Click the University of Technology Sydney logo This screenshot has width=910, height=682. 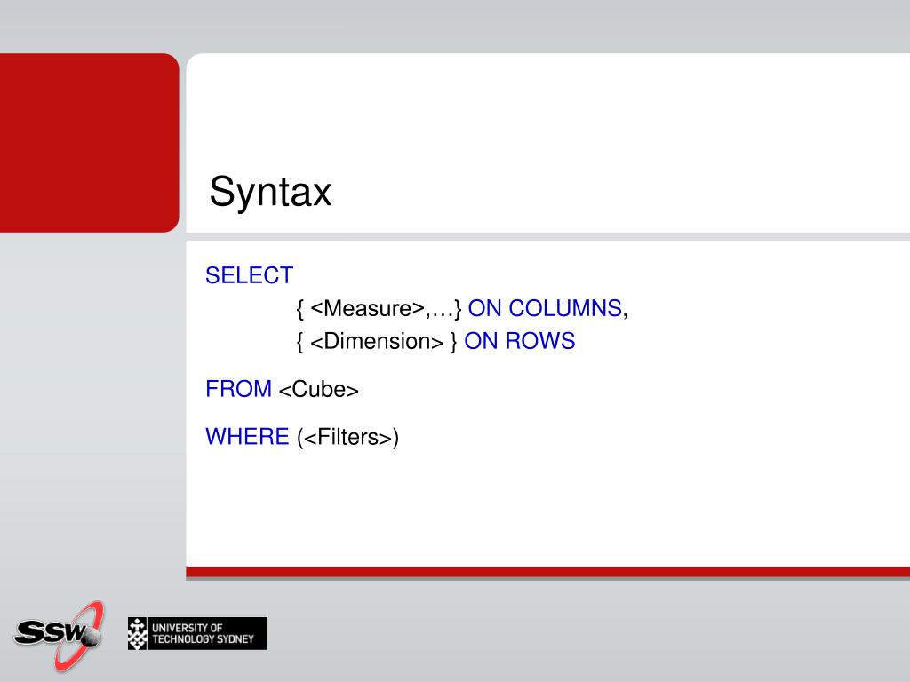click(x=197, y=633)
